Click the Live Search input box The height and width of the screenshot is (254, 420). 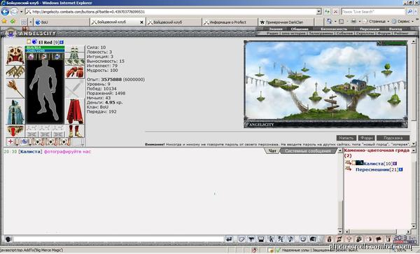[x=373, y=11]
